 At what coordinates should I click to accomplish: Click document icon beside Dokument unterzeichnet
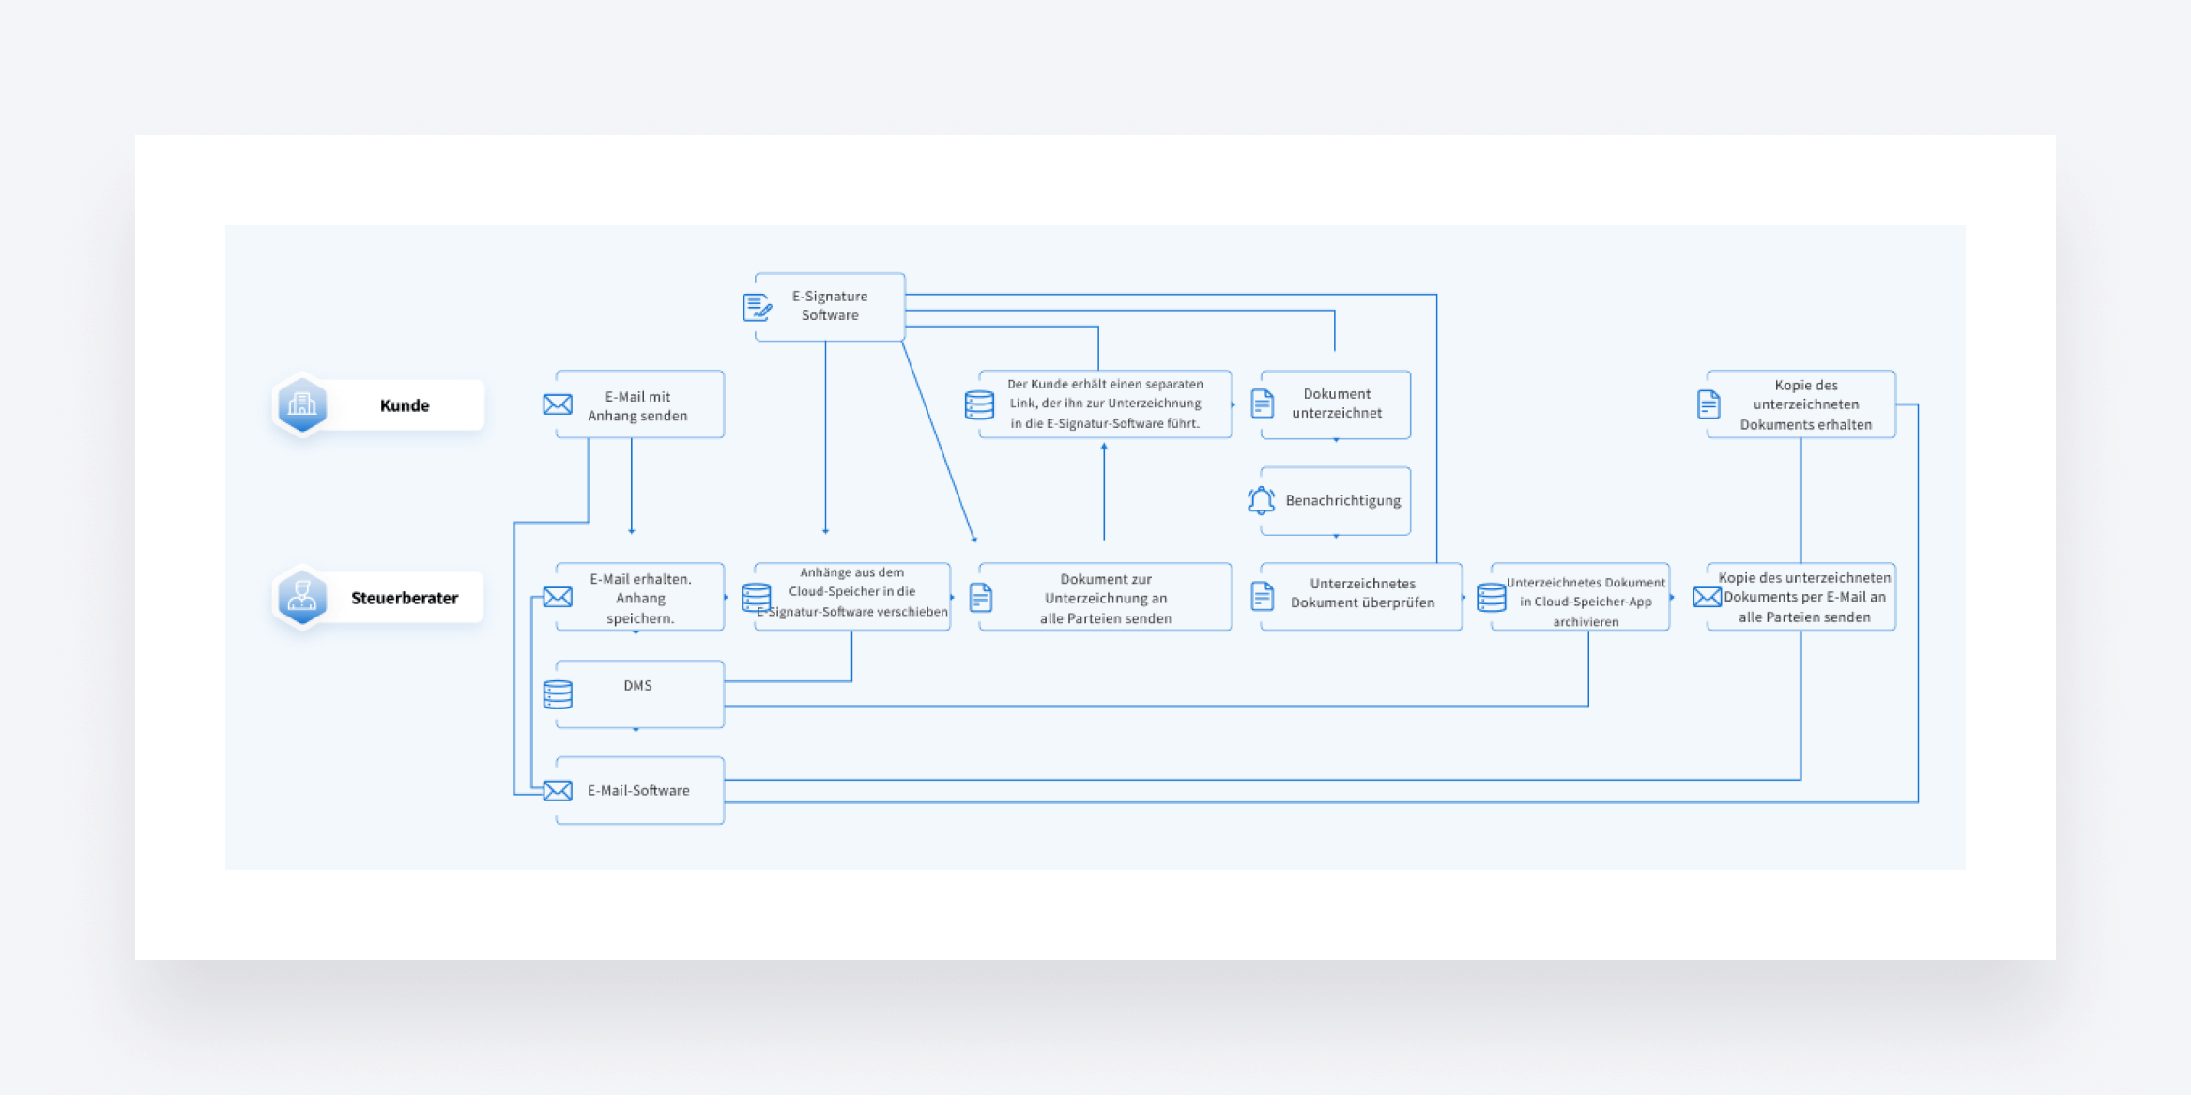click(x=1263, y=404)
